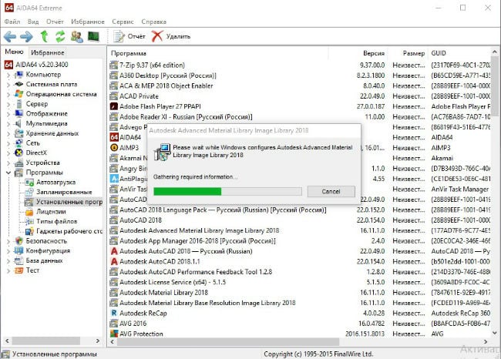This screenshot has height=359, width=501.
Task: Select the Конфигурация icon in the tree
Action: click(x=19, y=250)
